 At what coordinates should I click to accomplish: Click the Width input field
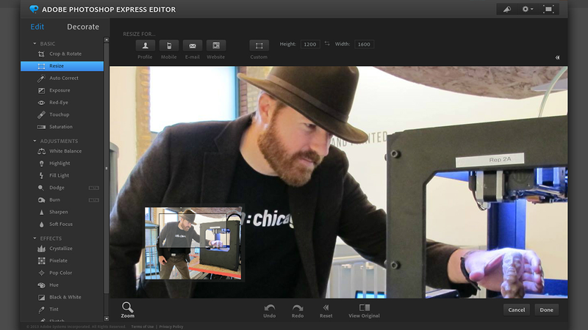click(364, 44)
